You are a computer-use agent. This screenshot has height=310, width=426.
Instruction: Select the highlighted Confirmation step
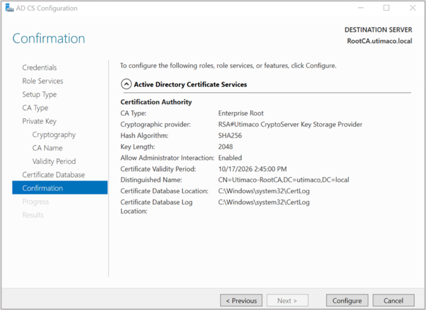click(43, 188)
